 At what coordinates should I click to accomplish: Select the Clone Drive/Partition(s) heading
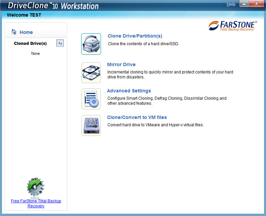(135, 36)
